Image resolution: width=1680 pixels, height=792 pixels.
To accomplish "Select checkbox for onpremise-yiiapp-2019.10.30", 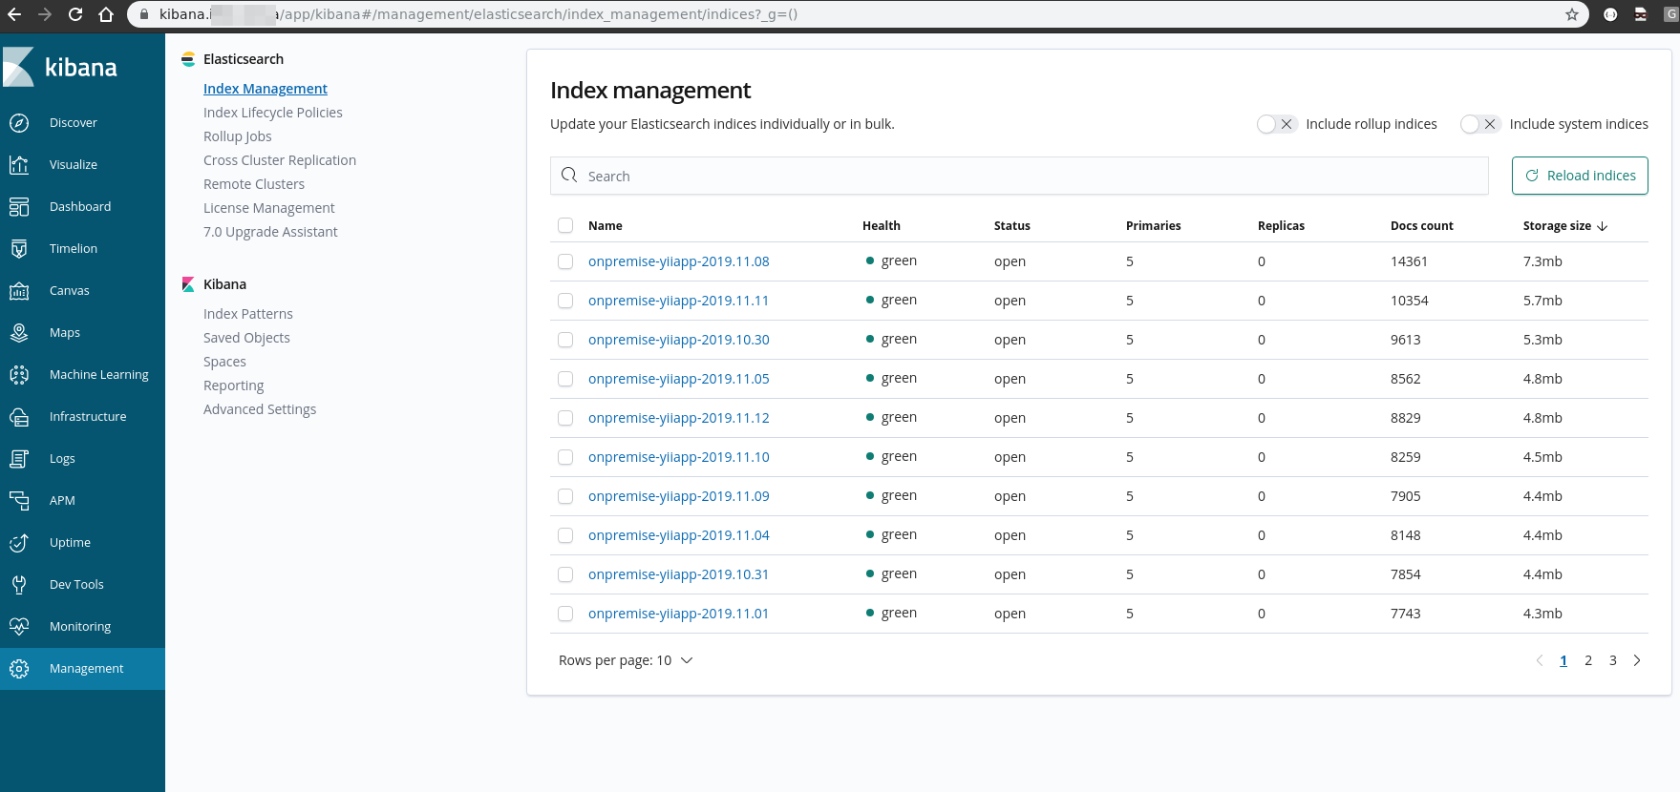I will coord(565,340).
